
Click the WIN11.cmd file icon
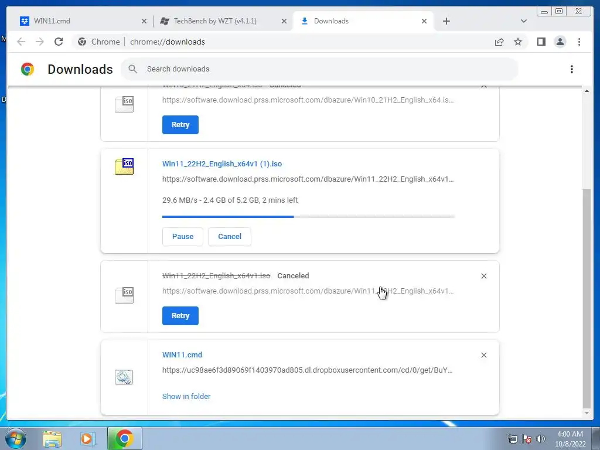tap(124, 377)
